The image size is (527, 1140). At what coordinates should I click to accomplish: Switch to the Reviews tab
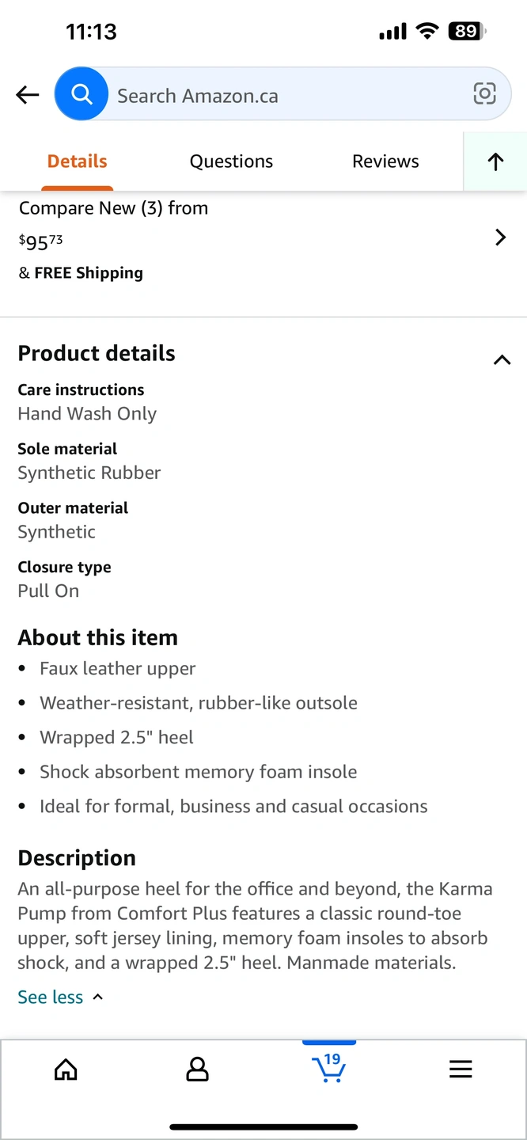(x=385, y=161)
